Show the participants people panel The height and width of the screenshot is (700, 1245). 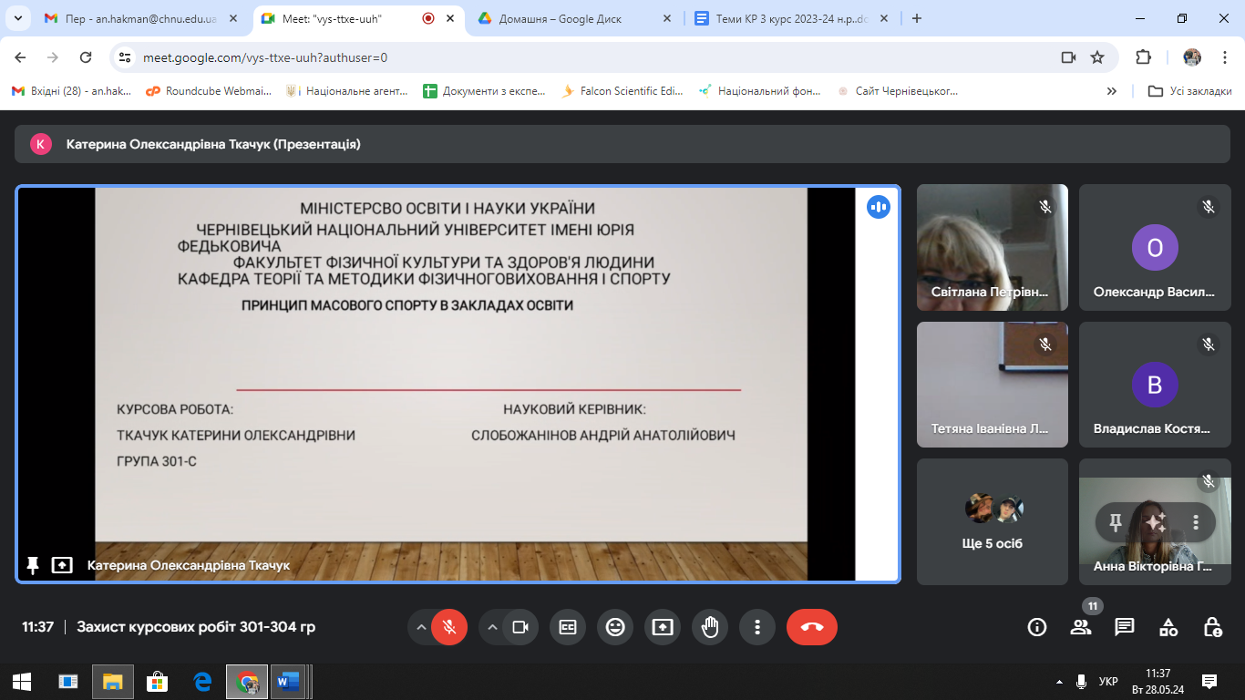pyautogui.click(x=1081, y=627)
